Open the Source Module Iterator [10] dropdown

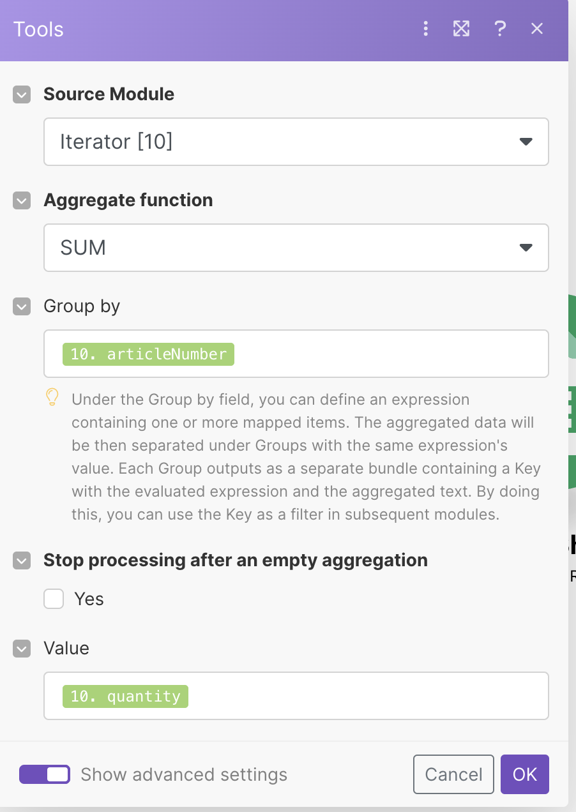pos(296,142)
